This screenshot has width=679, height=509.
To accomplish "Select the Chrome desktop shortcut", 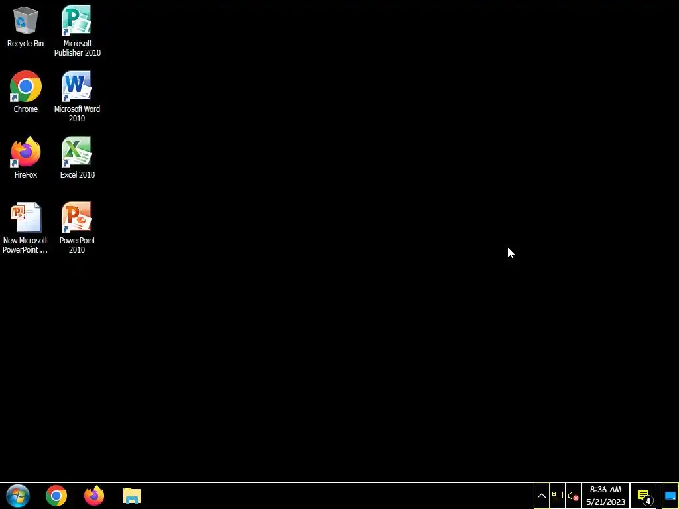I will 26,92.
